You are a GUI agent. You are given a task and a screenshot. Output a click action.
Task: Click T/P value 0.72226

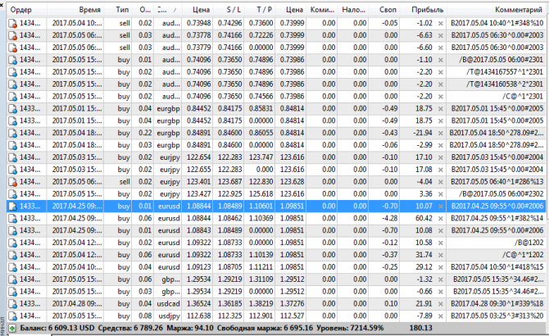[x=261, y=36]
